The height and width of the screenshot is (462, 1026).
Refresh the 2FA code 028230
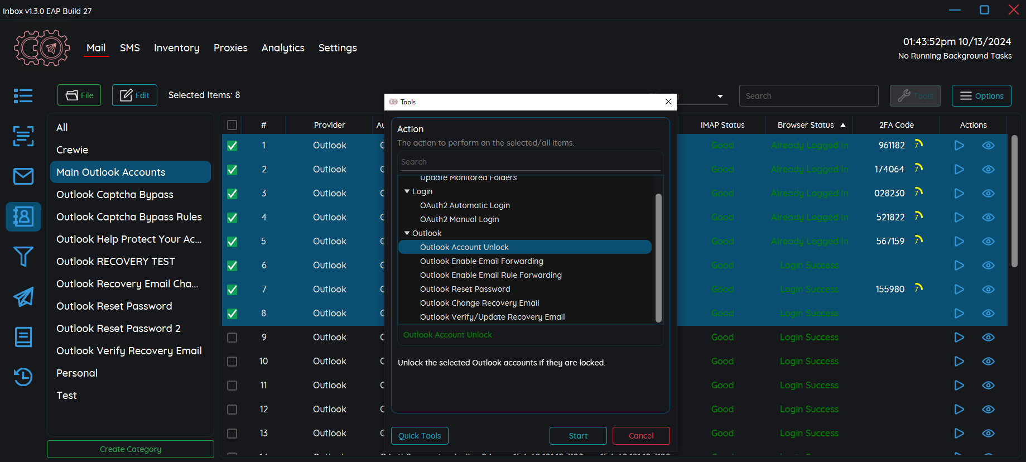pyautogui.click(x=918, y=192)
